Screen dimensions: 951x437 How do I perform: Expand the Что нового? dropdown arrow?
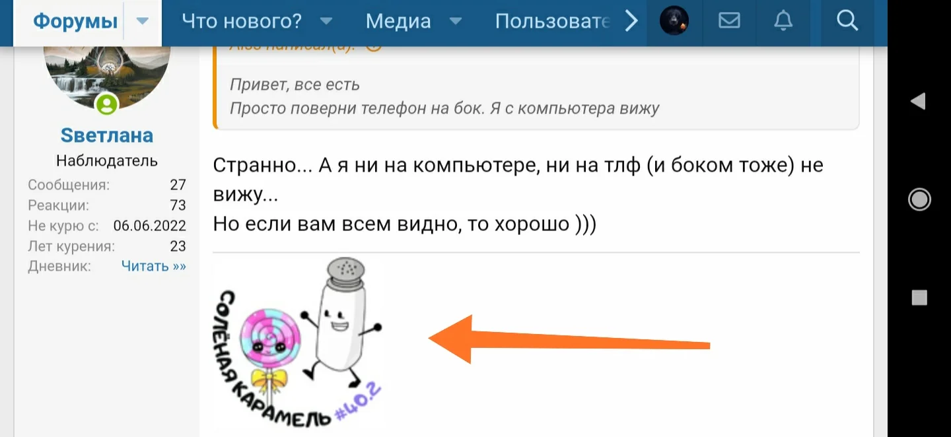326,21
